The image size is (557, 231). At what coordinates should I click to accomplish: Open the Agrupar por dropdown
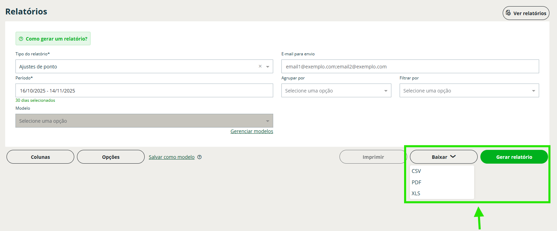(336, 91)
